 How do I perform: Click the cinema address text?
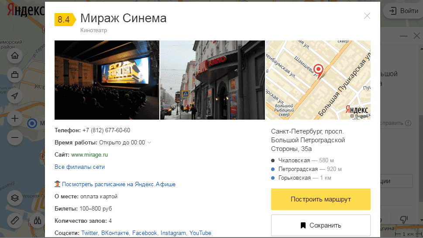pyautogui.click(x=308, y=140)
